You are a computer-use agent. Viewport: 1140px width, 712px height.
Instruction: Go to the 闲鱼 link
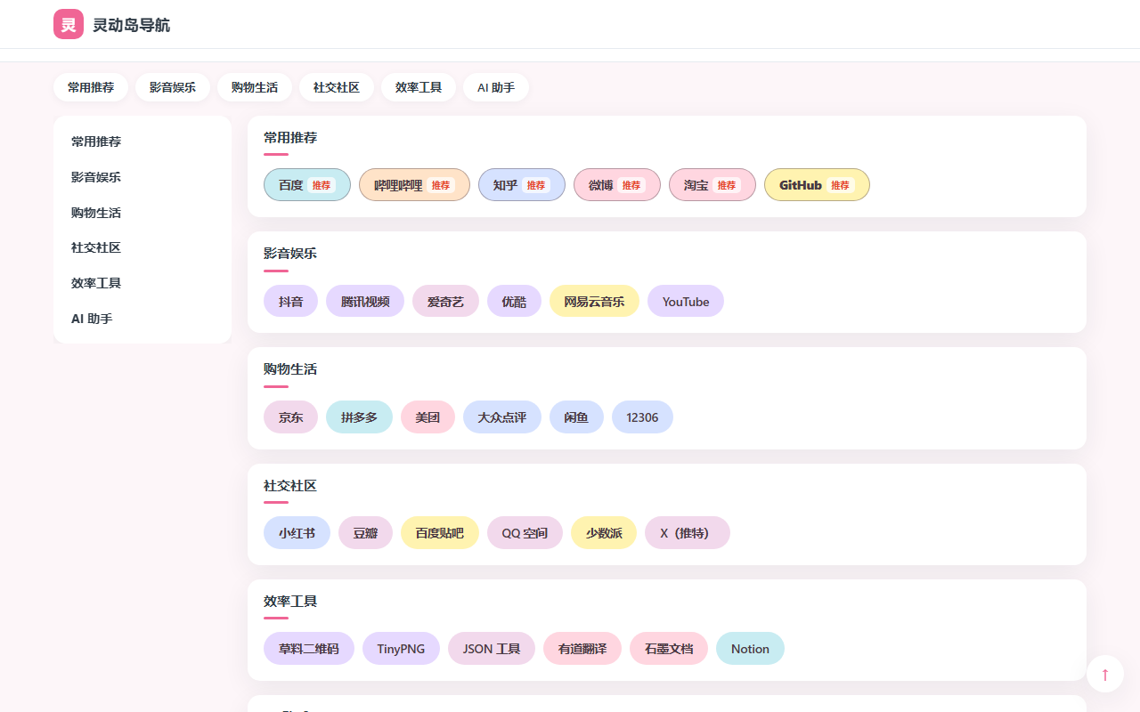tap(576, 417)
